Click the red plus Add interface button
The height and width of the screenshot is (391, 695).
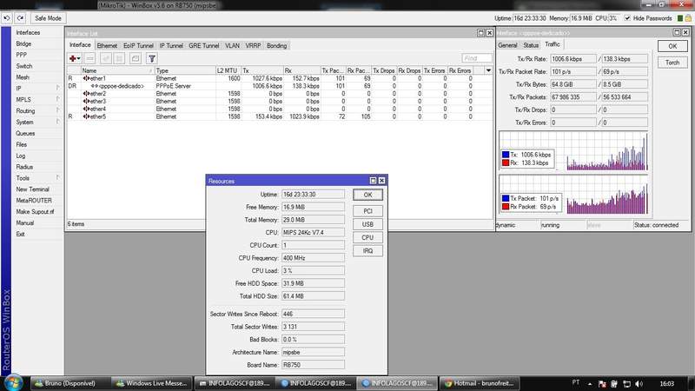(73, 58)
